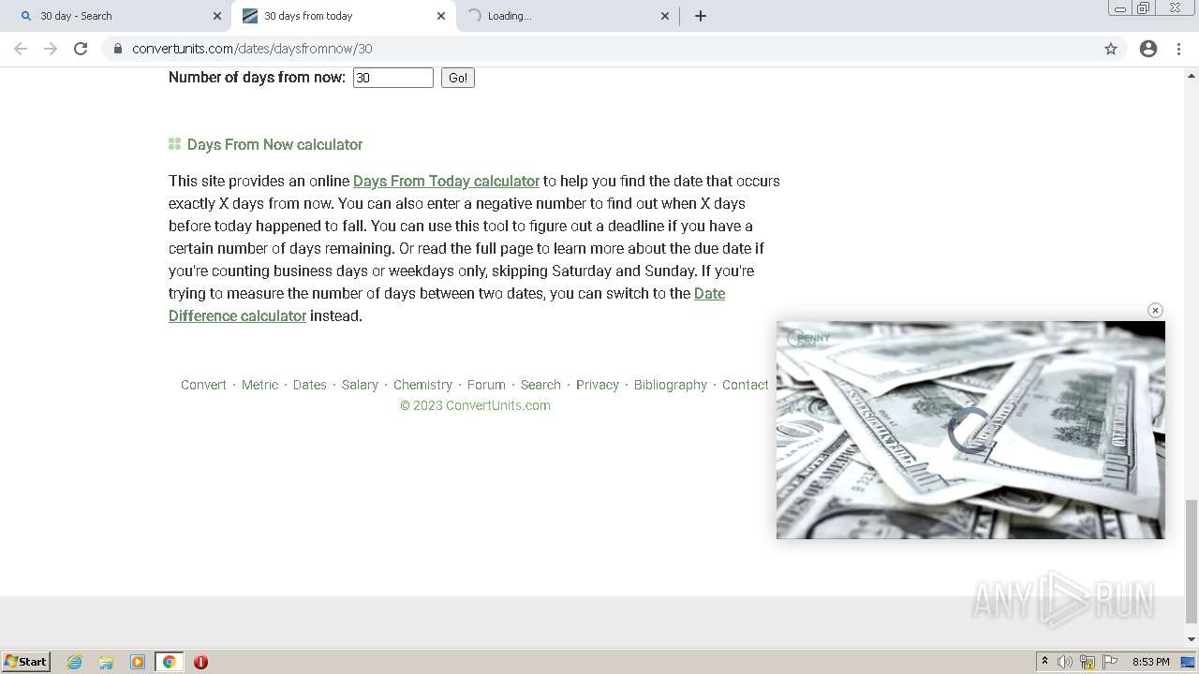Open the Dates footer link

tap(310, 385)
